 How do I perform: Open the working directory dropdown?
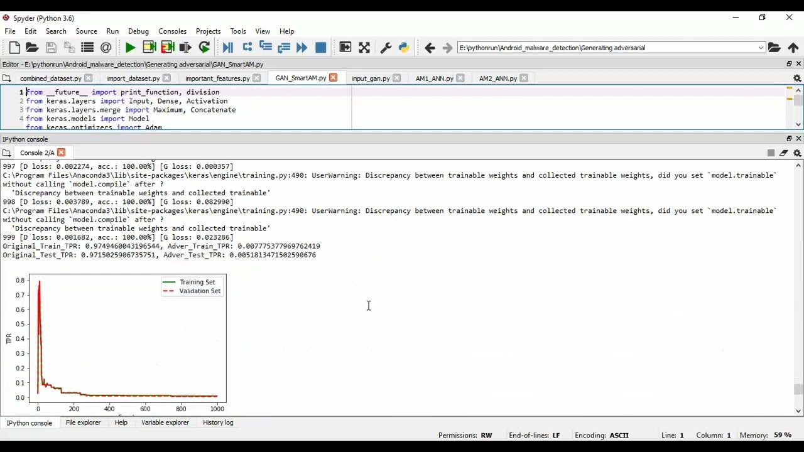[761, 48]
